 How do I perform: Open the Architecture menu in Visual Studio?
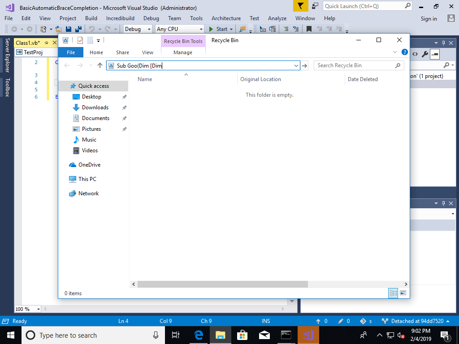coord(226,18)
